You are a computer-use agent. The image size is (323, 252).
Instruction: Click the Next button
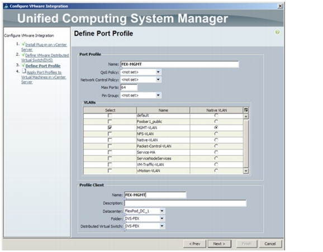(x=219, y=244)
